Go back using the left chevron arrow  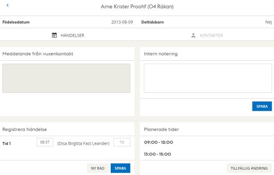coord(8,5)
